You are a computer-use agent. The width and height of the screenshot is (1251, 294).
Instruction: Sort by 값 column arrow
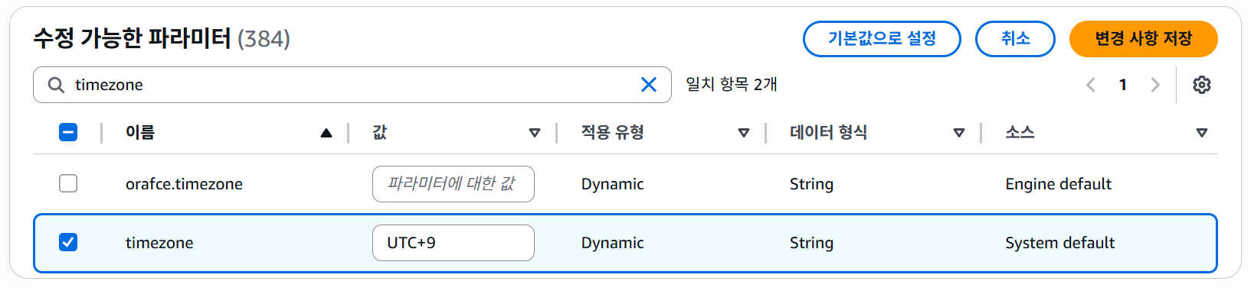tap(535, 133)
